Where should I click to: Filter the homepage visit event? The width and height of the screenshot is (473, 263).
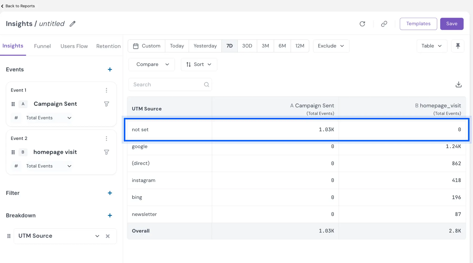click(106, 152)
